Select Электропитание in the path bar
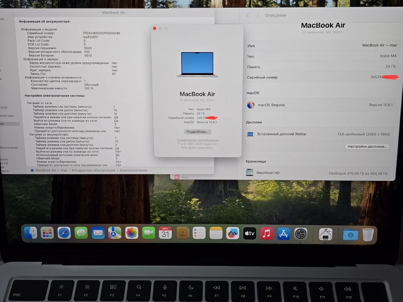The width and height of the screenshot is (403, 302). pyautogui.click(x=133, y=170)
